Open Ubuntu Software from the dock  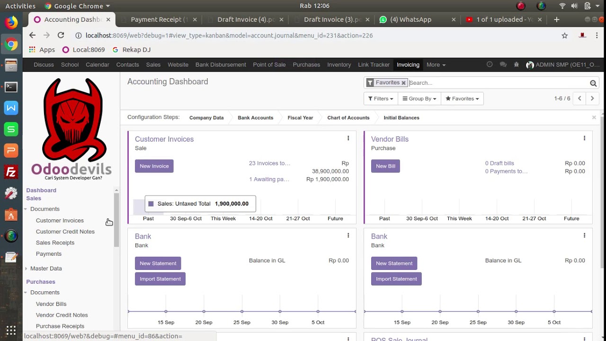11,215
